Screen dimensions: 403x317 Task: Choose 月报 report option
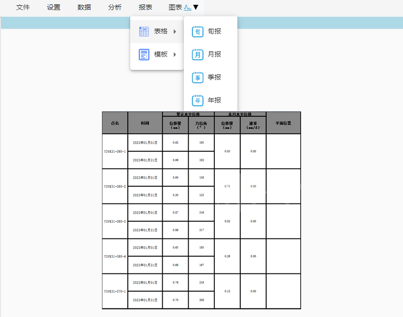point(211,54)
